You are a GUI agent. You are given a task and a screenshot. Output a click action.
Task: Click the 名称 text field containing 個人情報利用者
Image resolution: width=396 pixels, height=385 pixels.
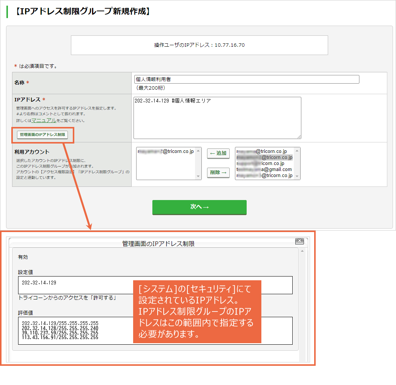[247, 79]
